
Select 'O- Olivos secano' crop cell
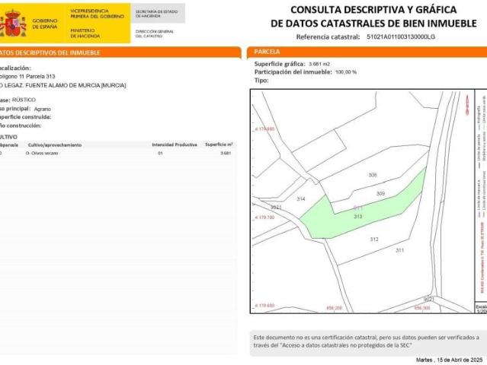(42, 153)
